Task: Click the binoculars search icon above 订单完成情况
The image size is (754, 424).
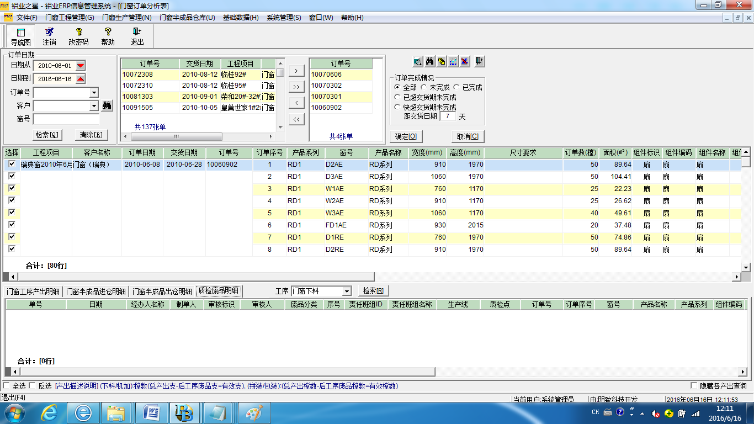Action: [x=430, y=61]
